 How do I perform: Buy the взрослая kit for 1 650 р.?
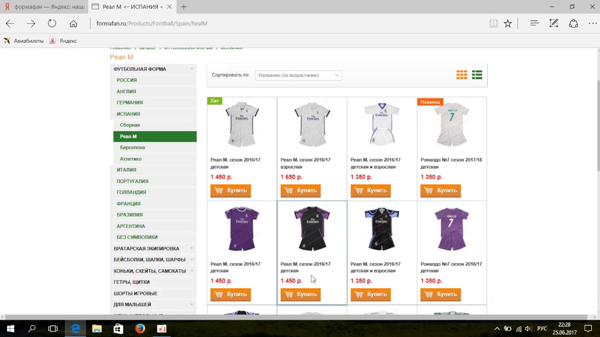[300, 190]
